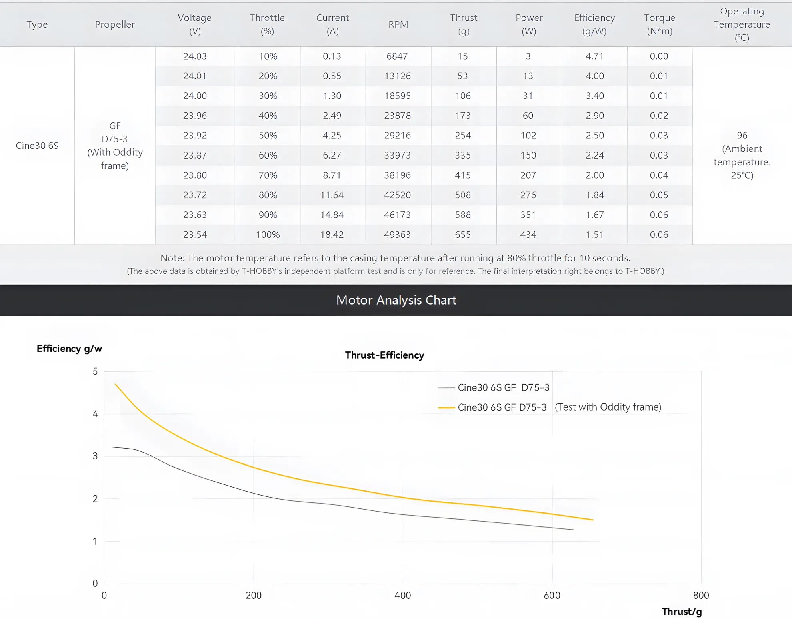Click the gray legend line swatch
Image resolution: width=792 pixels, height=618 pixels.
[446, 388]
